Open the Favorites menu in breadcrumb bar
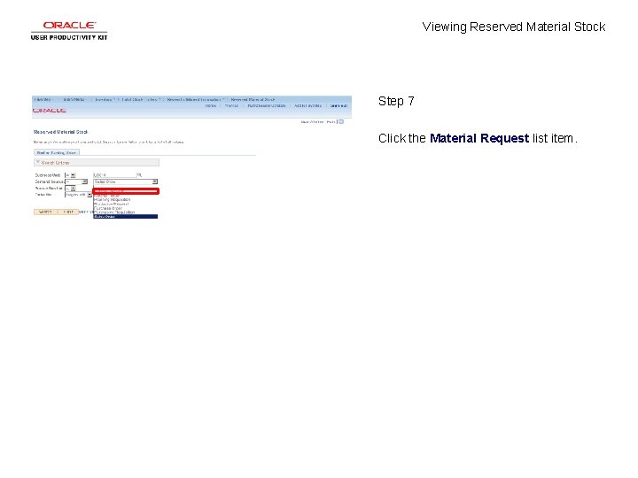This screenshot has height=478, width=638. (x=43, y=99)
